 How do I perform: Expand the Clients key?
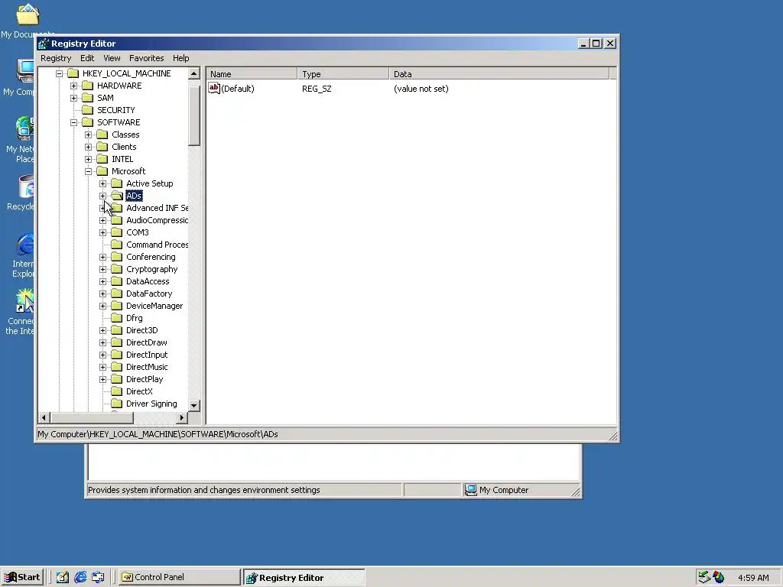(x=89, y=147)
